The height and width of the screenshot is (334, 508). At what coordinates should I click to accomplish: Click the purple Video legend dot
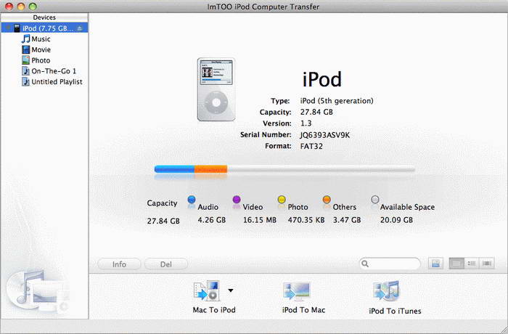click(237, 199)
